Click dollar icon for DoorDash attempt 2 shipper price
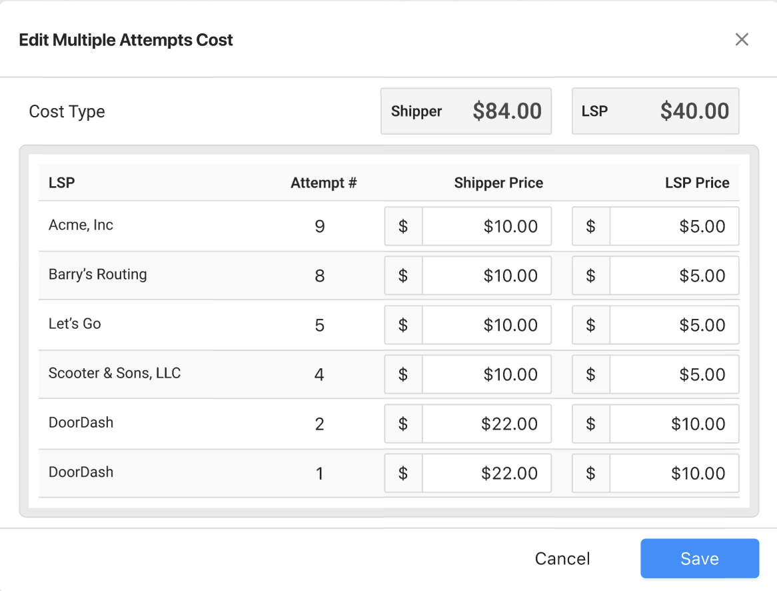This screenshot has width=777, height=591. 403,424
